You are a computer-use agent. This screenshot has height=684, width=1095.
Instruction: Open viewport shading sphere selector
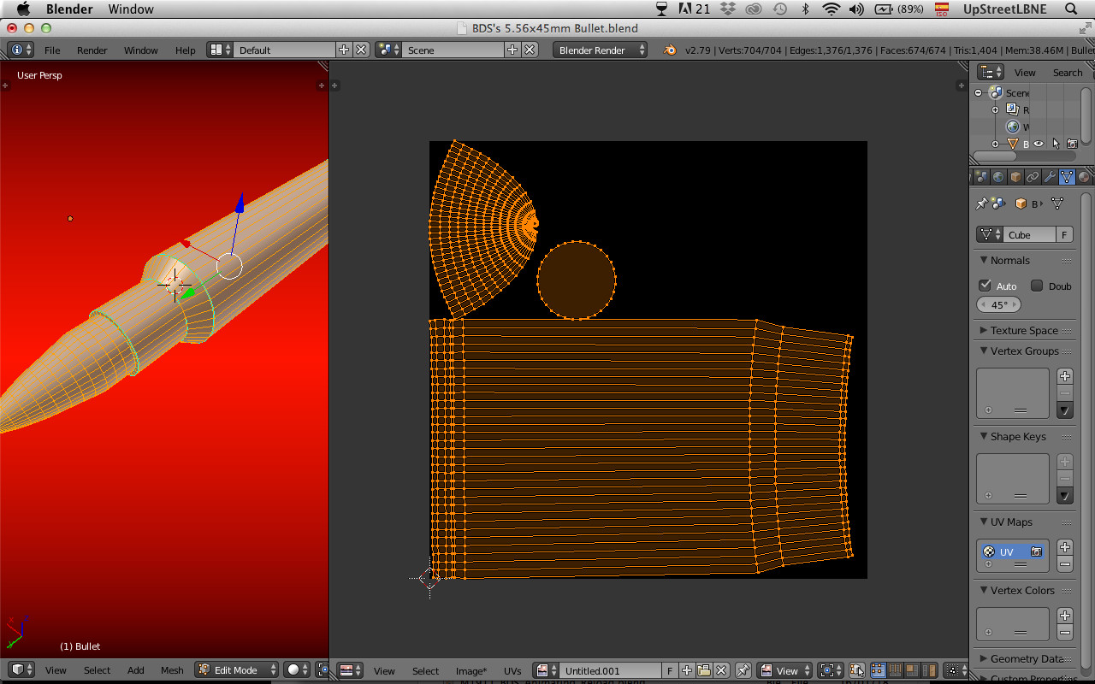[296, 669]
